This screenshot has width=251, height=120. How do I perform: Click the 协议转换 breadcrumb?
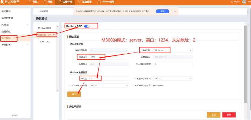coord(44,11)
